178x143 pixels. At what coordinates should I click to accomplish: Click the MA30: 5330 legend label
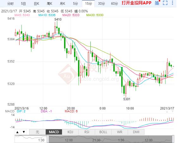pyautogui.click(x=95, y=15)
